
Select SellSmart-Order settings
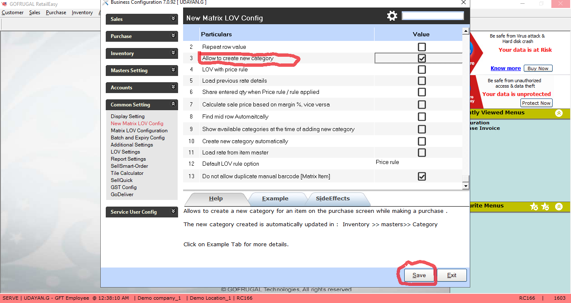pyautogui.click(x=129, y=166)
